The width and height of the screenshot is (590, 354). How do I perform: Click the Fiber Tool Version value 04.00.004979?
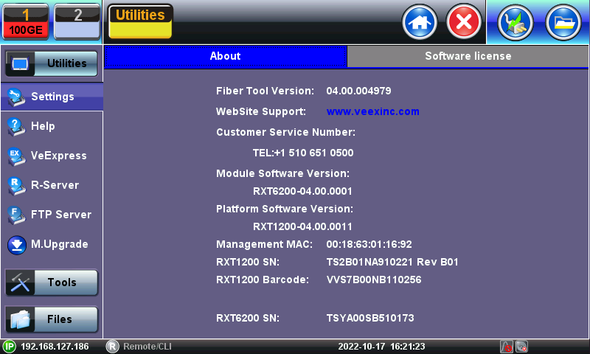(x=358, y=91)
